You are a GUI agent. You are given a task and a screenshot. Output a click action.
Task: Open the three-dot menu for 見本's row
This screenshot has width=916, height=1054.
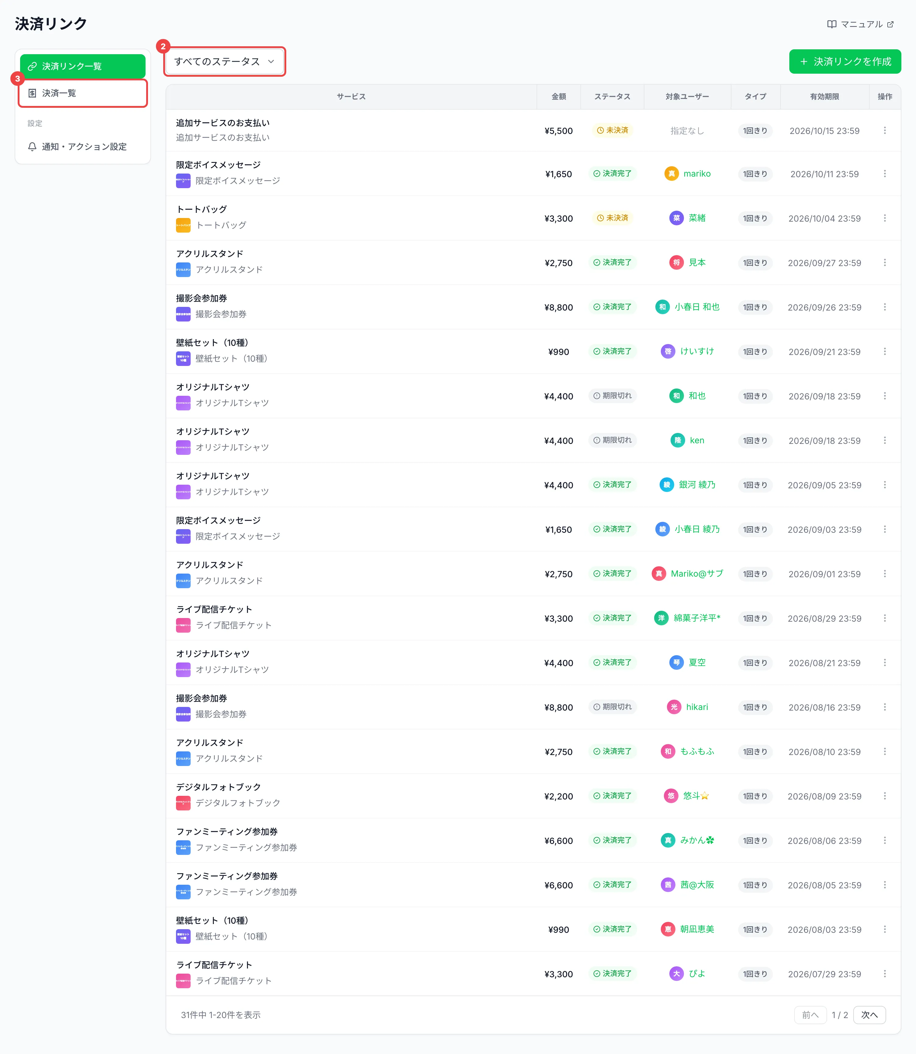click(885, 263)
